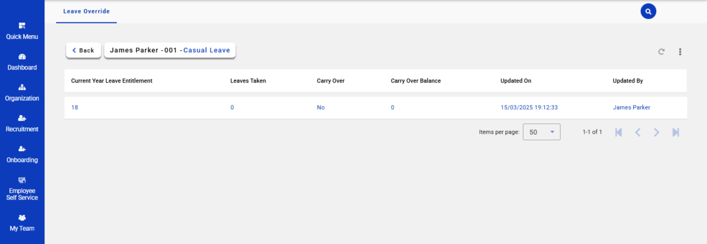This screenshot has height=244, width=707.
Task: Open Employee Self Service
Action: pos(22,188)
